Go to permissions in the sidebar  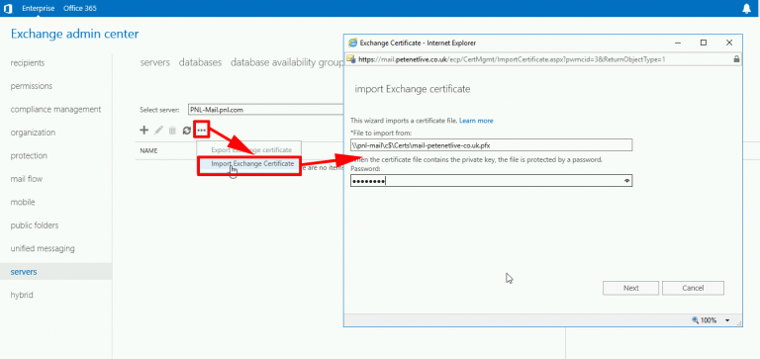[x=32, y=86]
